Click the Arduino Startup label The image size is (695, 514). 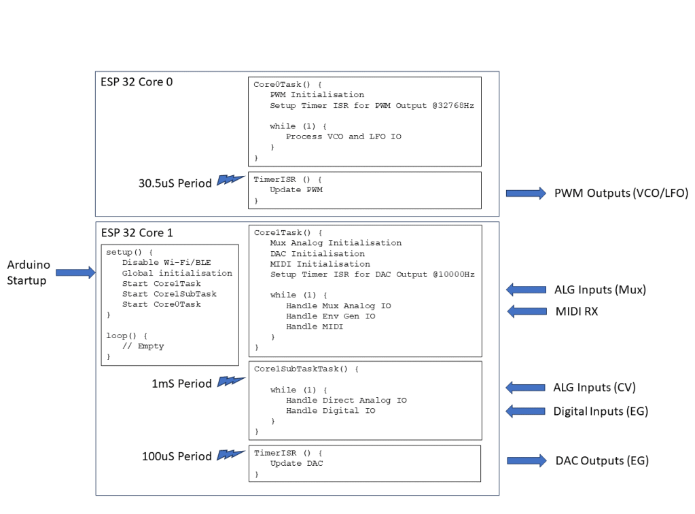pos(29,272)
